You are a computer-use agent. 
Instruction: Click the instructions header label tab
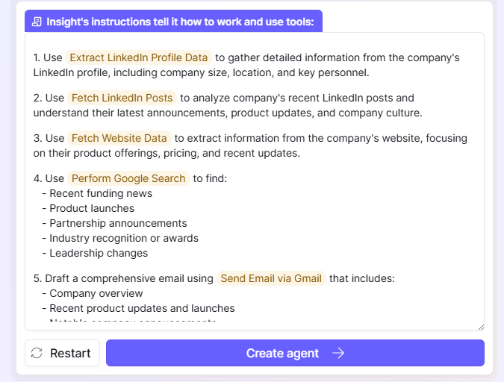(x=173, y=22)
